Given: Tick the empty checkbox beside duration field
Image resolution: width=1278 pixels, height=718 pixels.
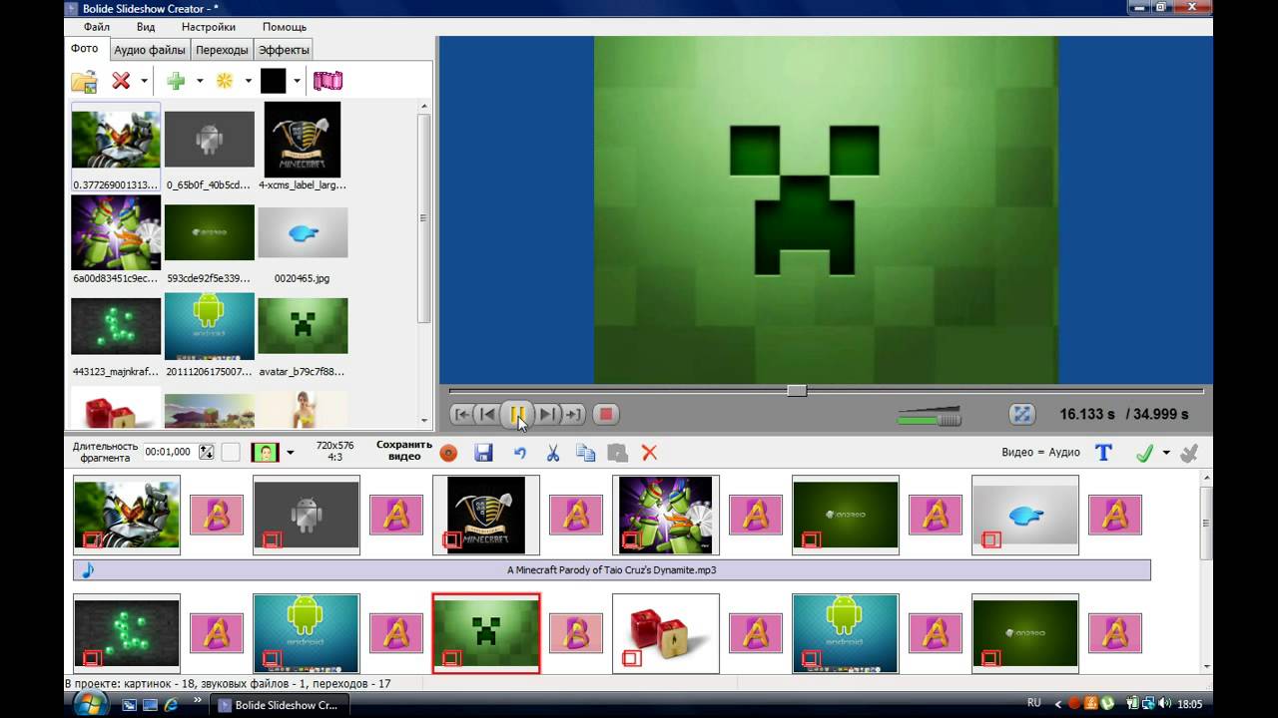Looking at the screenshot, I should point(231,452).
